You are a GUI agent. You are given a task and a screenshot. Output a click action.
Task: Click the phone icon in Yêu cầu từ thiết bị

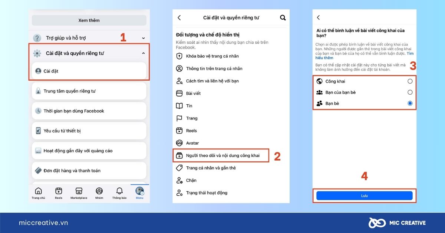point(38,131)
